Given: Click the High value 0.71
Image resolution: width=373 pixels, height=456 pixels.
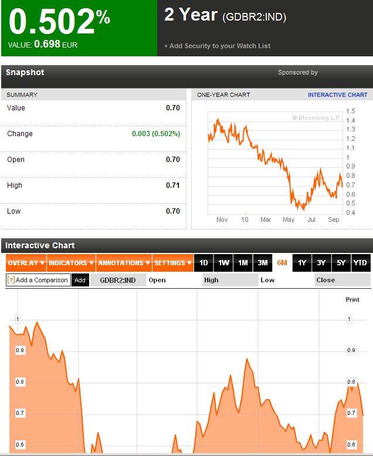Looking at the screenshot, I should click(172, 185).
